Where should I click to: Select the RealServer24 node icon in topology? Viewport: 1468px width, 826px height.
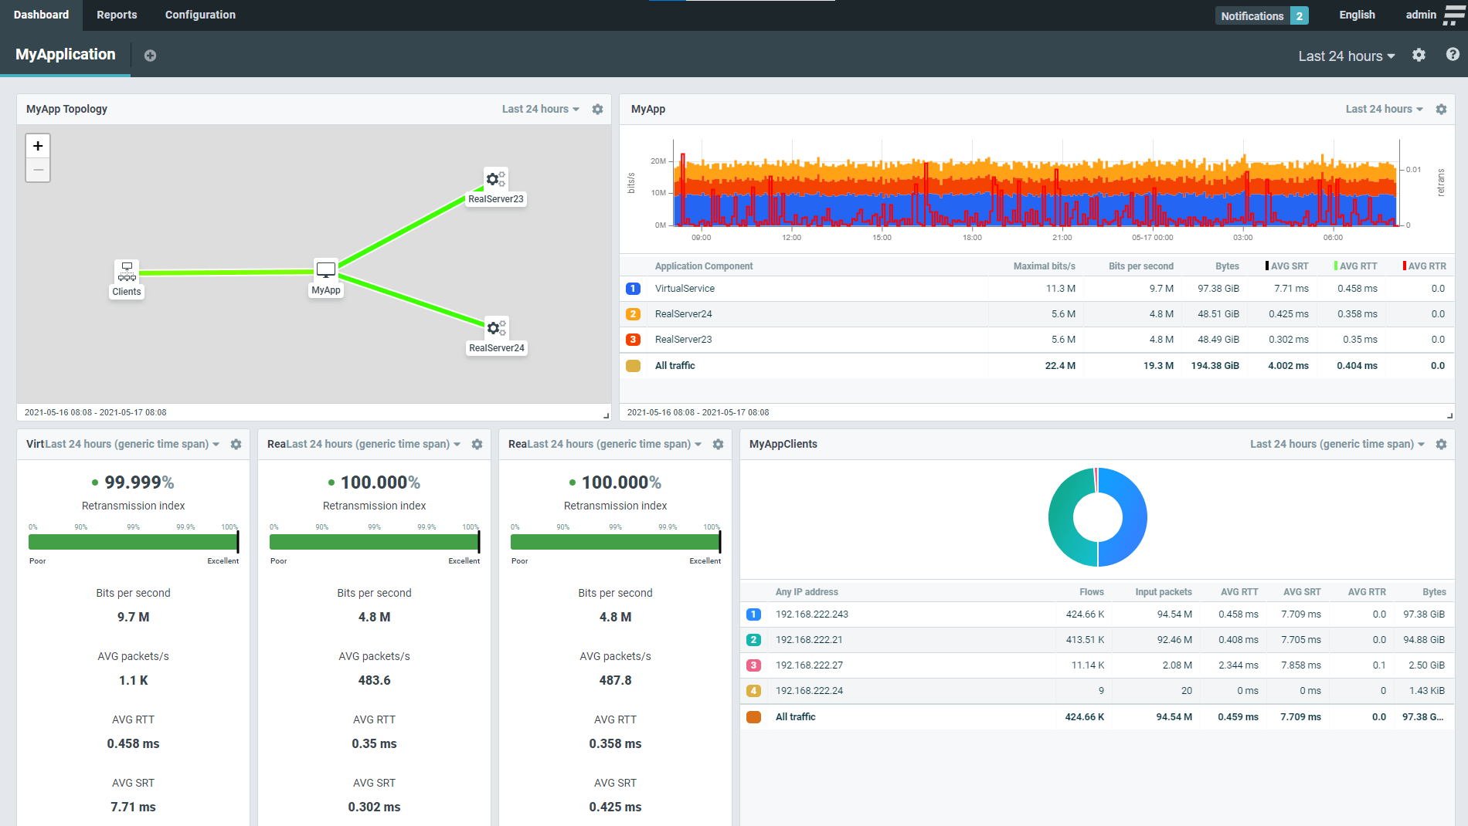[x=495, y=328]
